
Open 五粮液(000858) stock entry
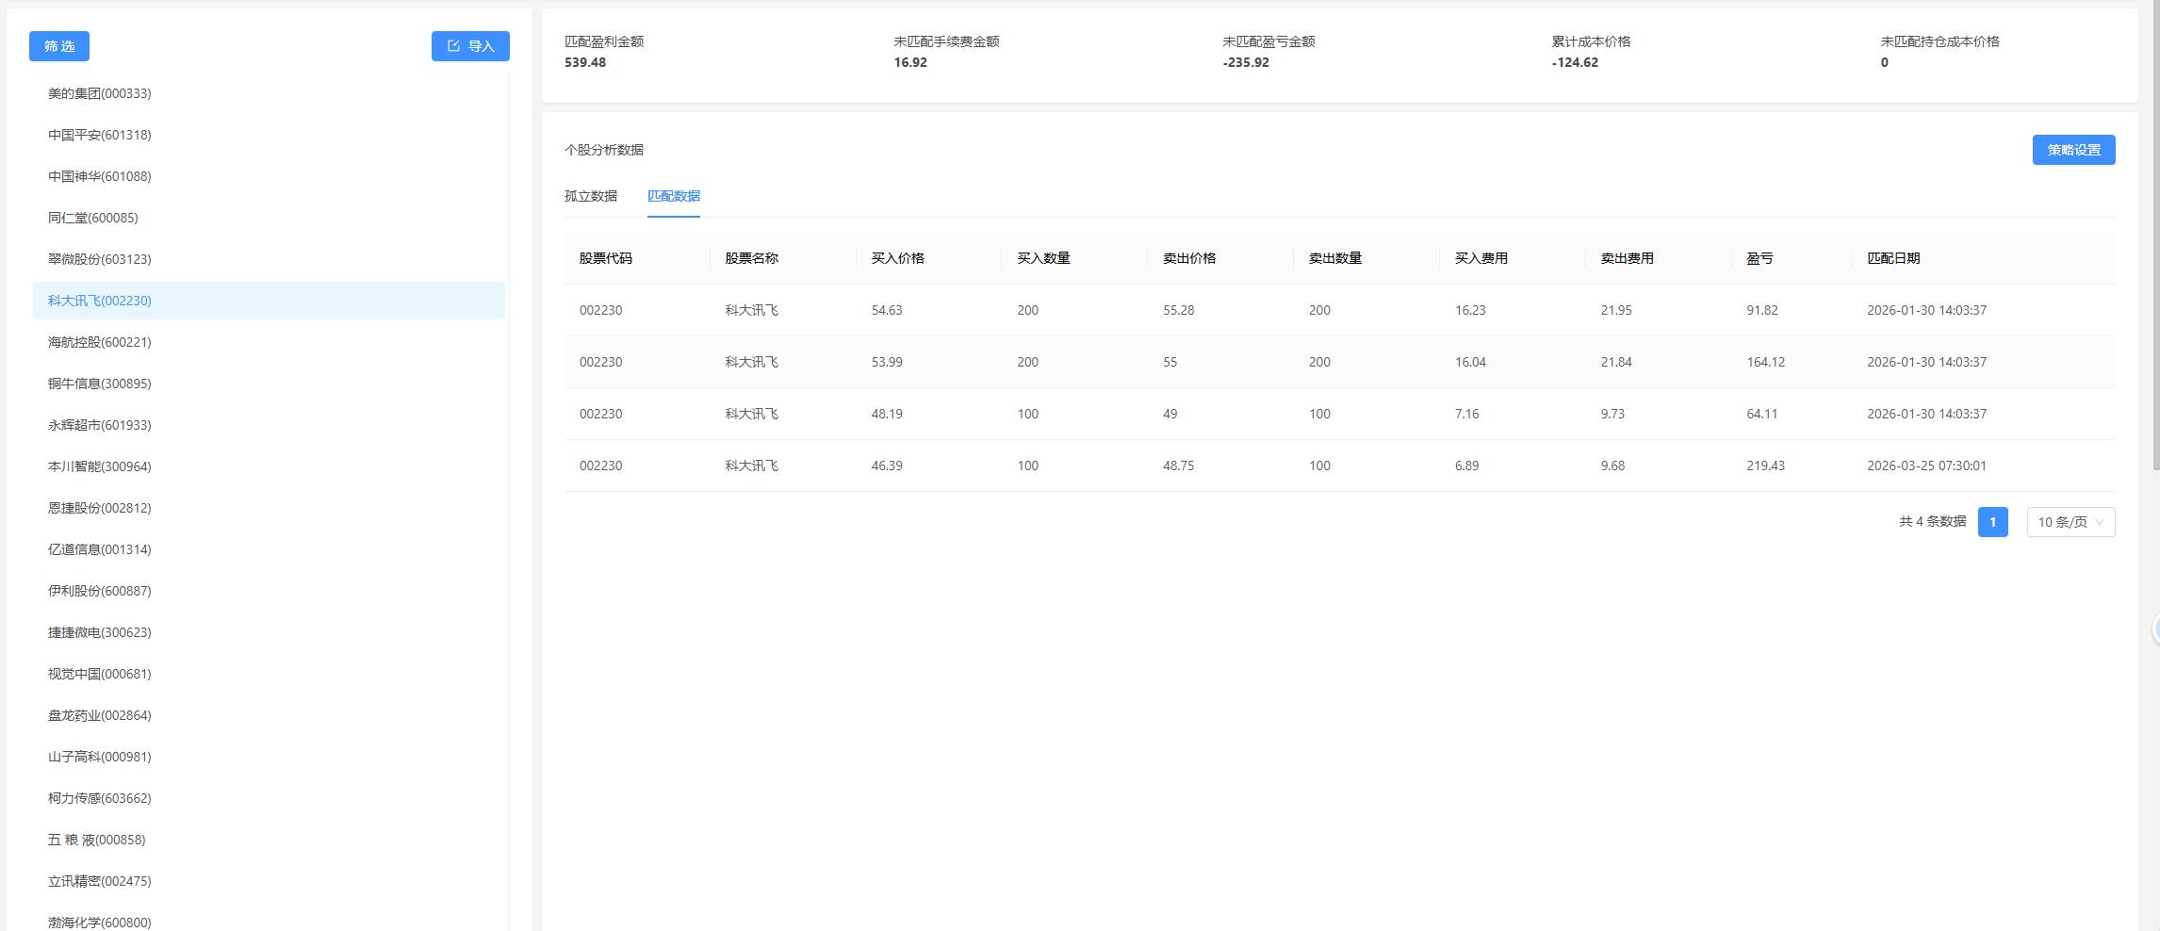(96, 840)
